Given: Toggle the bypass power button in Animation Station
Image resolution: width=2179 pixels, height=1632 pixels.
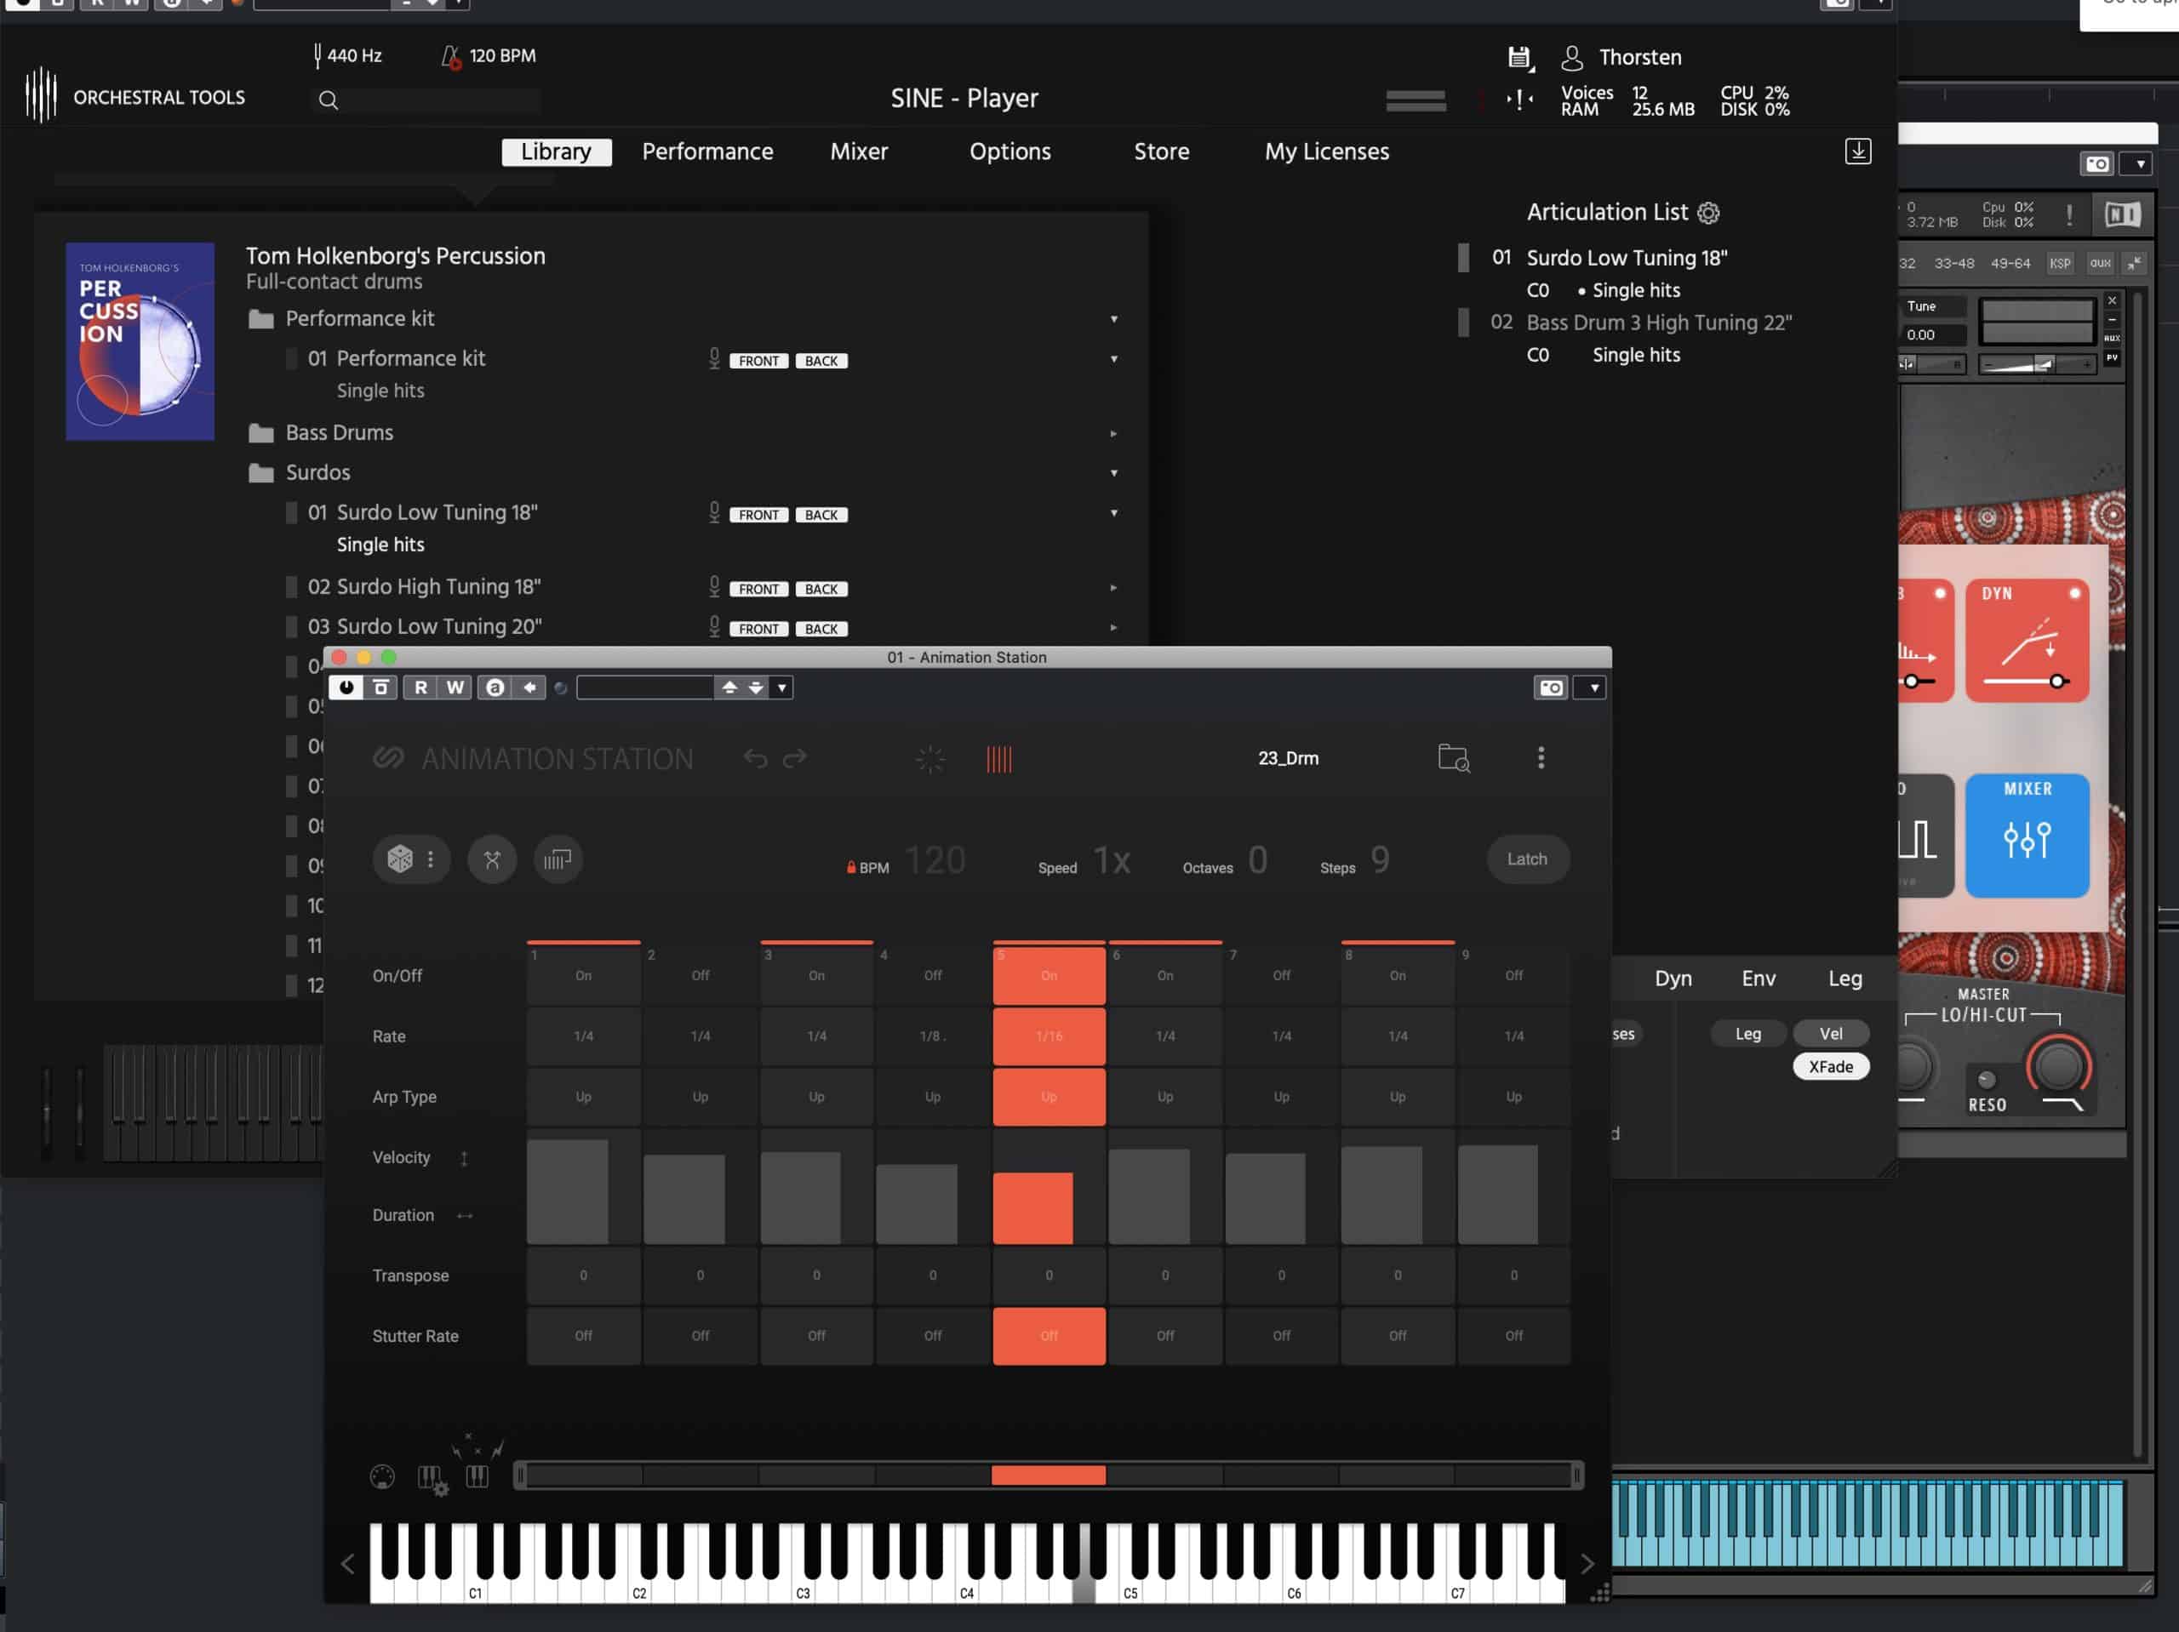Looking at the screenshot, I should click(346, 688).
